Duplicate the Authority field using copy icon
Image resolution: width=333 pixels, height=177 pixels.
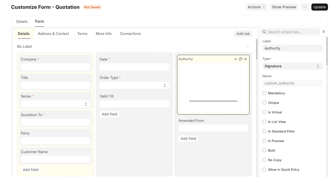(240, 59)
